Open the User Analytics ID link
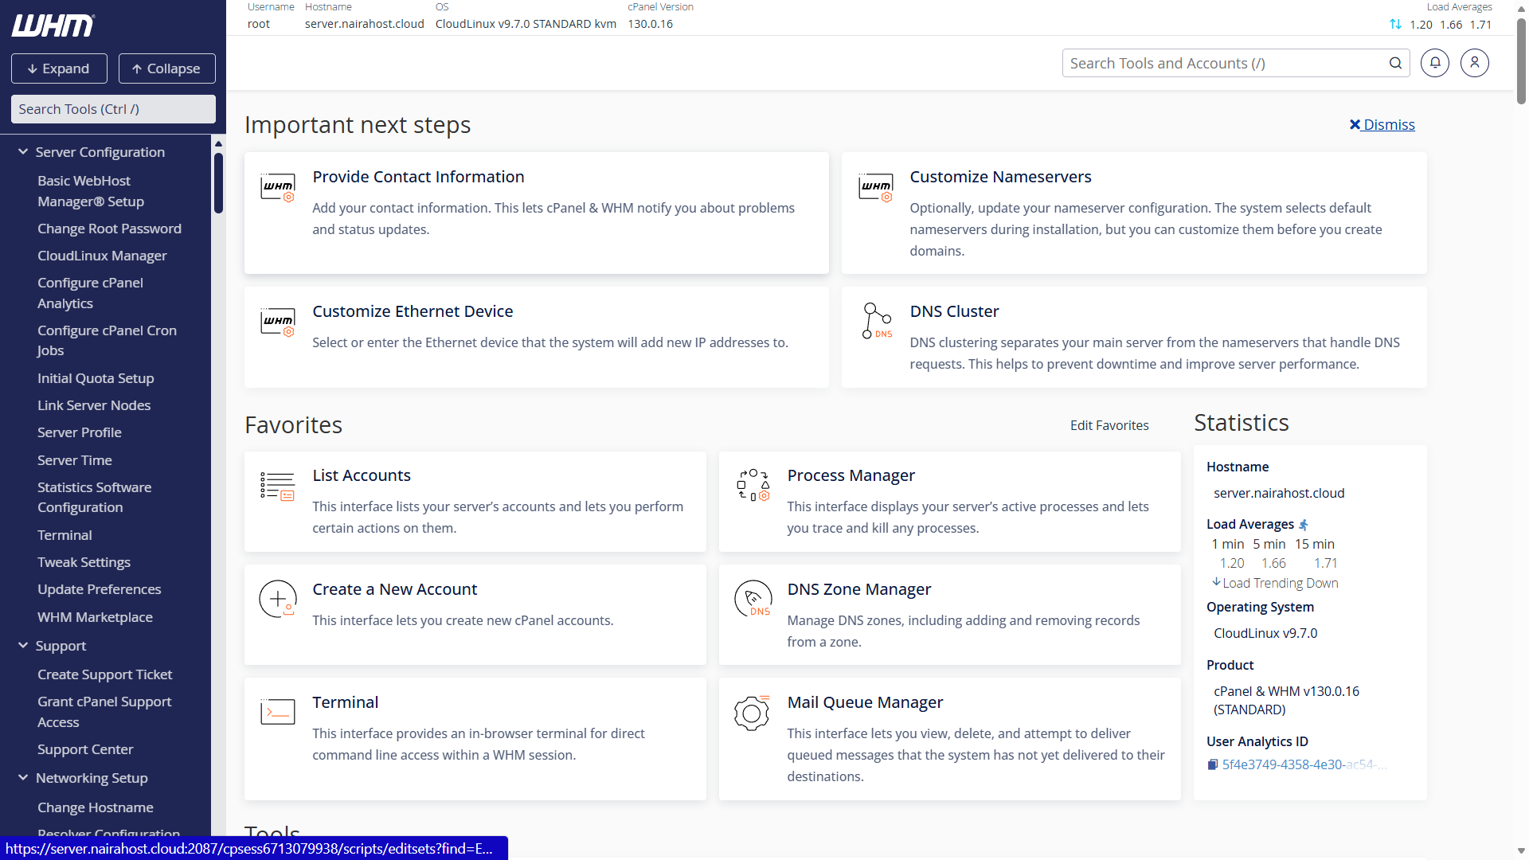Screen dimensions: 1529x860 click(x=1304, y=764)
